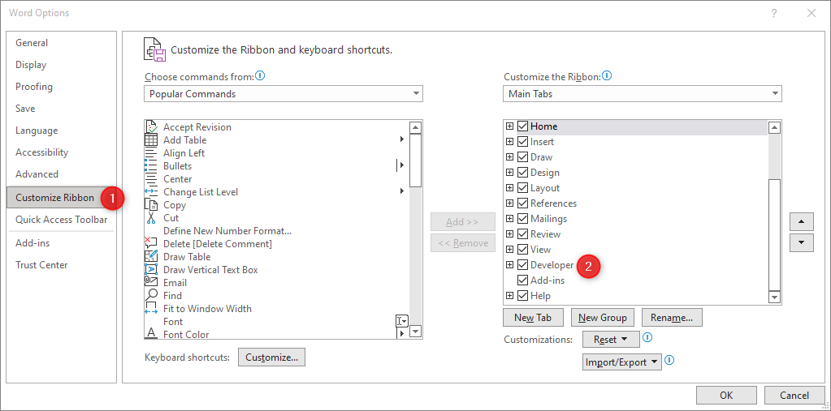Open the Quick Access Toolbar category
Image resolution: width=831 pixels, height=411 pixels.
coord(62,220)
